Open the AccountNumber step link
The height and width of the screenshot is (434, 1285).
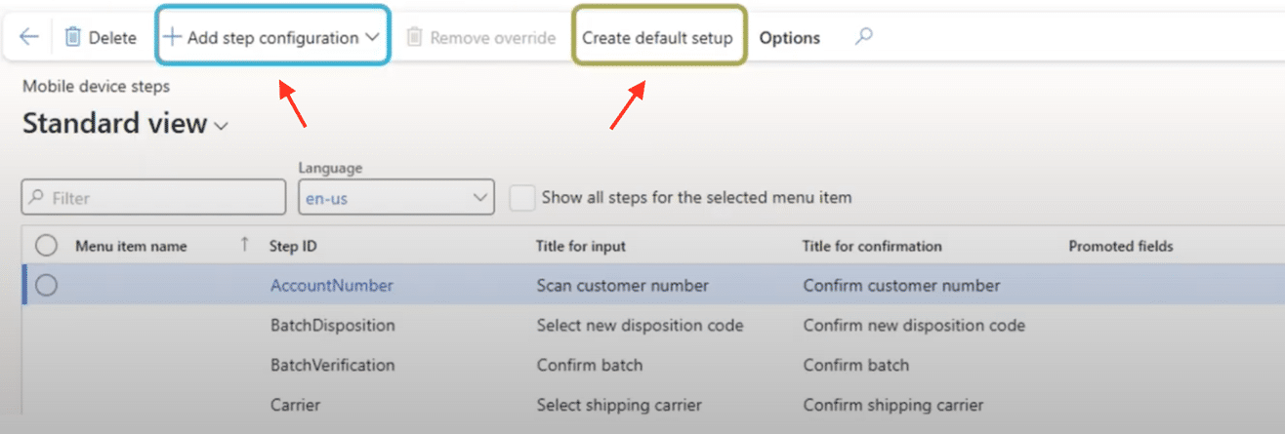tap(331, 286)
